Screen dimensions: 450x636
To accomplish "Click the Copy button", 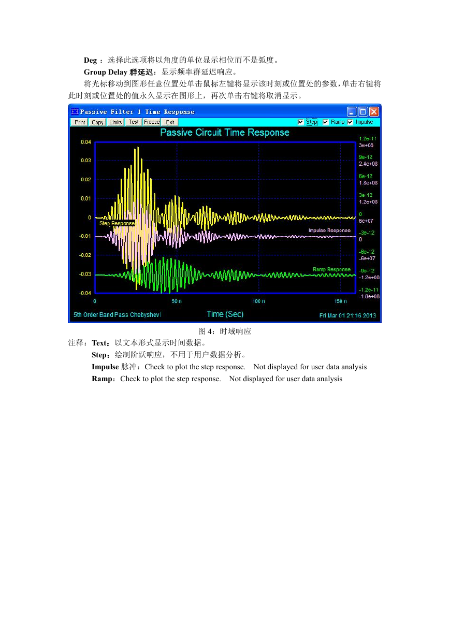I will pyautogui.click(x=97, y=122).
